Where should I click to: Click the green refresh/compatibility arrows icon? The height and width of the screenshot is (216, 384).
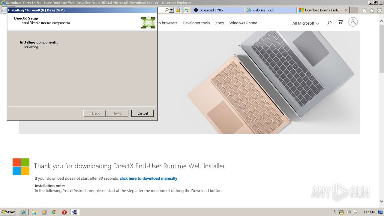[187, 10]
